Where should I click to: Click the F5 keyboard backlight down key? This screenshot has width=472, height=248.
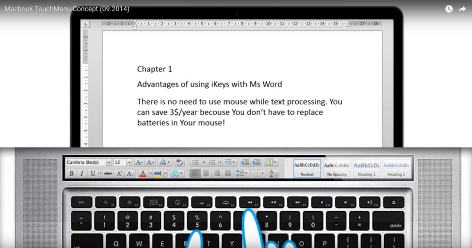click(x=202, y=202)
